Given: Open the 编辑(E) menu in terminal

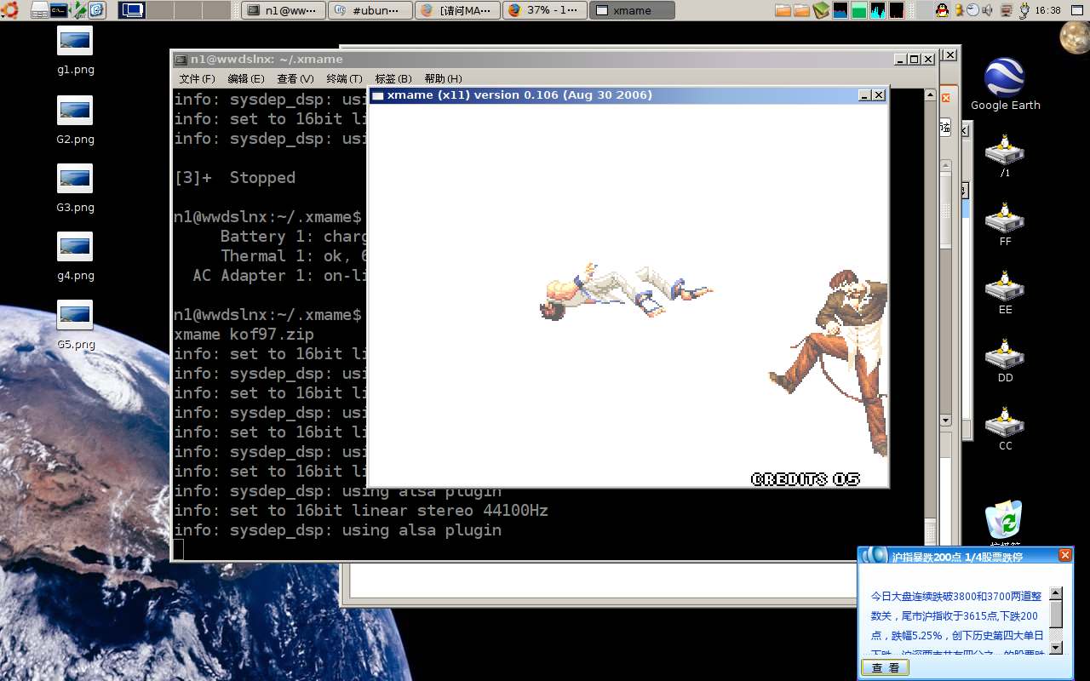Looking at the screenshot, I should [x=246, y=78].
